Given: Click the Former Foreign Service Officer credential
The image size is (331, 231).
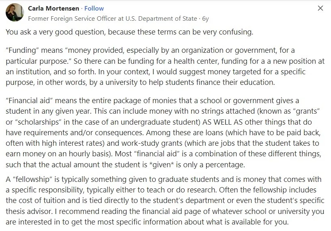Looking at the screenshot, I should point(112,19).
